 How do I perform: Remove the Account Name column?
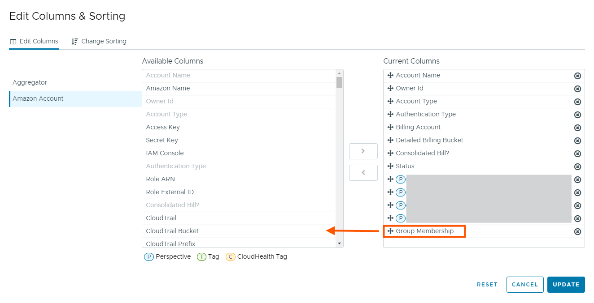point(577,76)
